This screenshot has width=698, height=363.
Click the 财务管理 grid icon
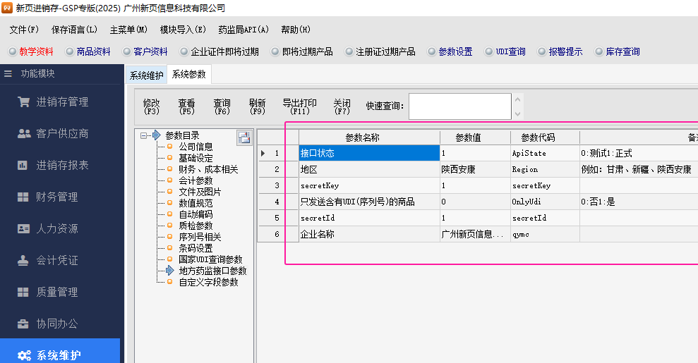(23, 197)
